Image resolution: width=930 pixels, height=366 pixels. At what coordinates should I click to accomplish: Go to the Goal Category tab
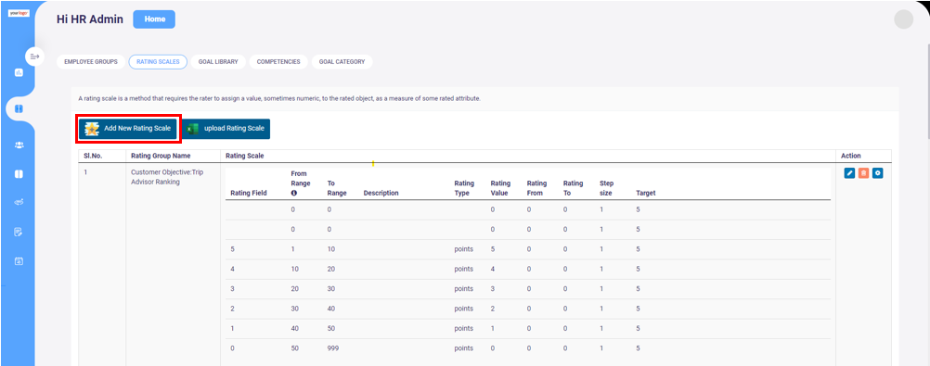pyautogui.click(x=342, y=61)
